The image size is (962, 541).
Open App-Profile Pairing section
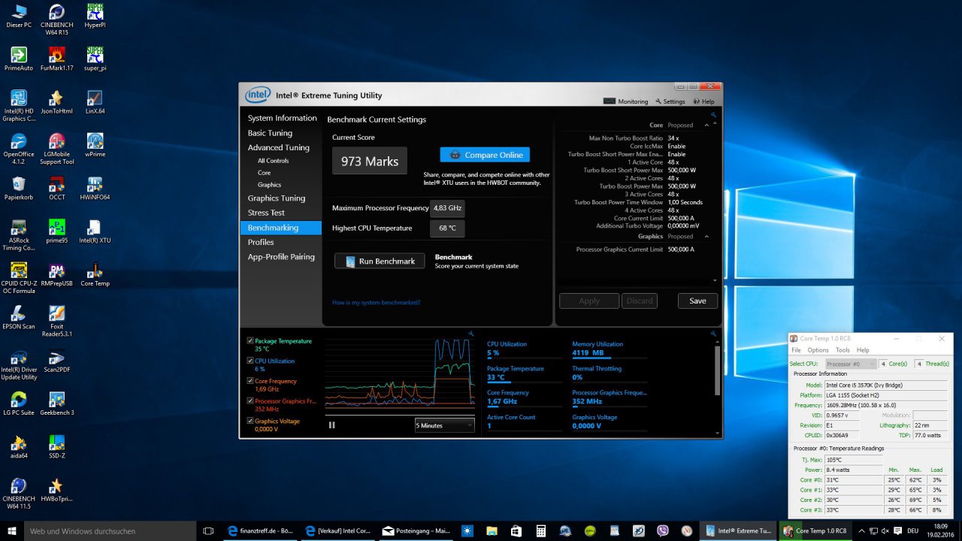click(281, 257)
